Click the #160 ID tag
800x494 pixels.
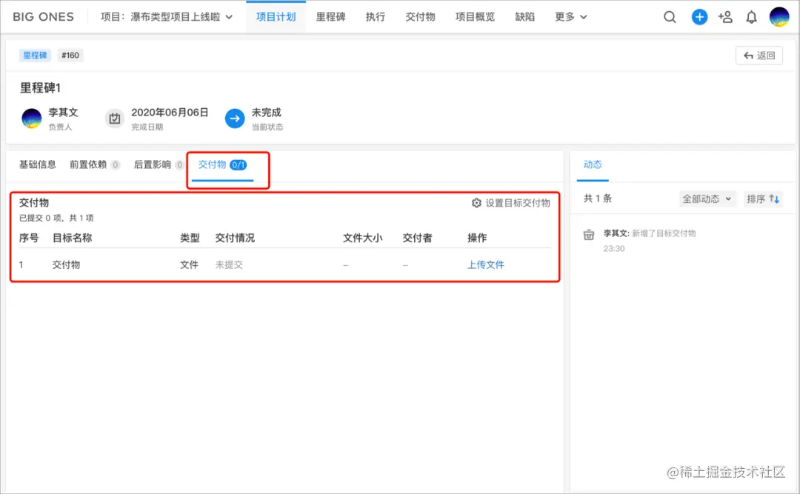click(x=70, y=55)
